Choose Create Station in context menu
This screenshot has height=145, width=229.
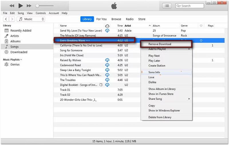(x=166, y=66)
